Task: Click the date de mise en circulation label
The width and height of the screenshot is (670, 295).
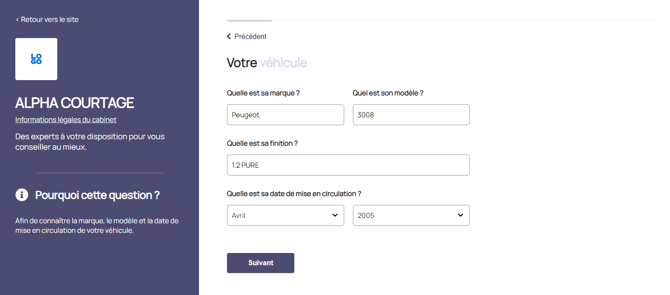Action: 294,193
